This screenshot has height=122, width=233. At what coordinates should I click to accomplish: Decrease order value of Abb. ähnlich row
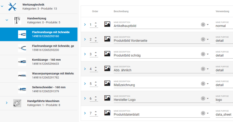point(96,70)
